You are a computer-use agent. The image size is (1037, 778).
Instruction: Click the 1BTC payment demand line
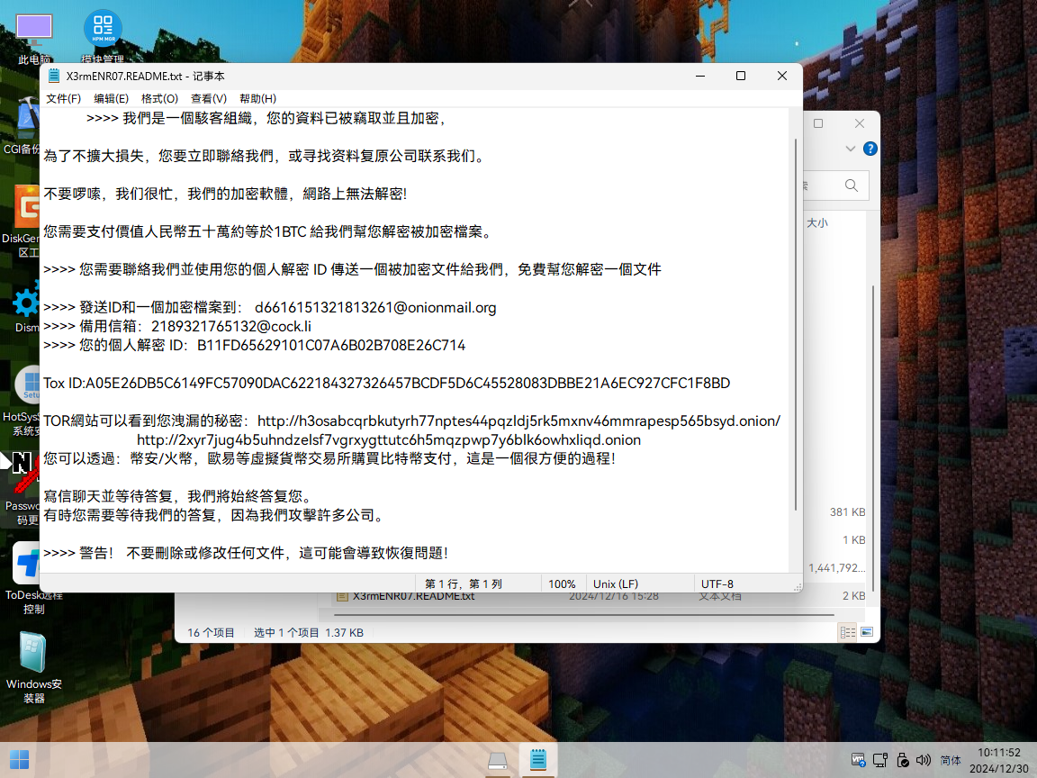(268, 231)
